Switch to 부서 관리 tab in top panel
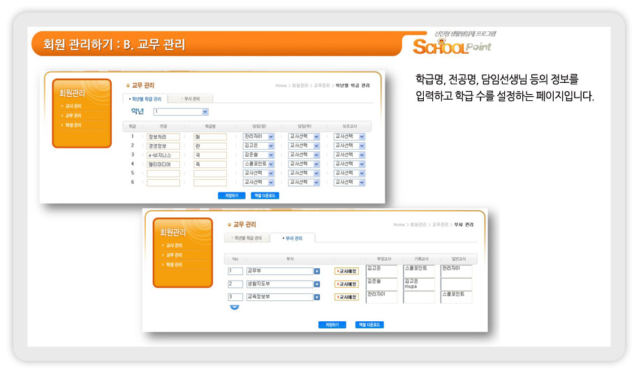641x379 pixels. pyautogui.click(x=193, y=99)
